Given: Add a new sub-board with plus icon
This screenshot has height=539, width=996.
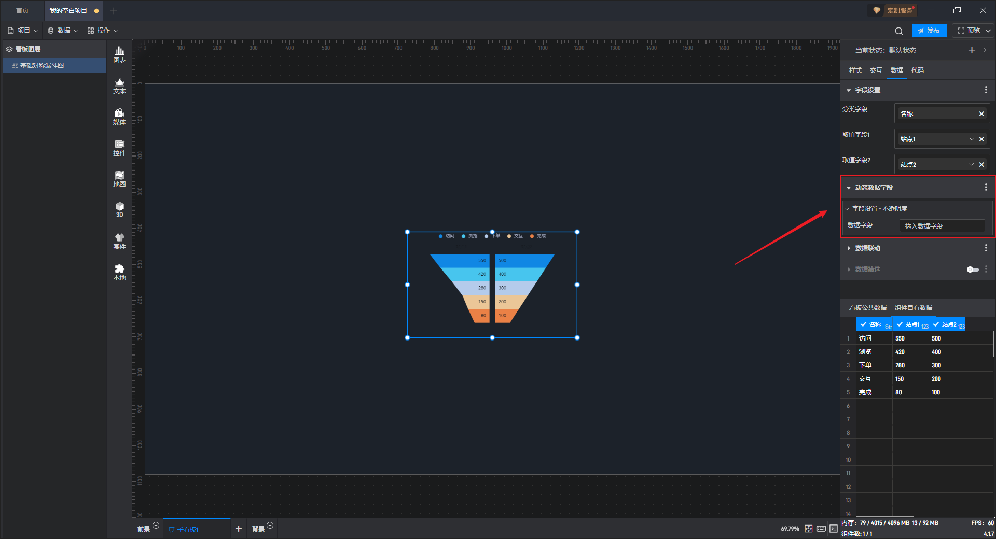Looking at the screenshot, I should click(x=239, y=529).
